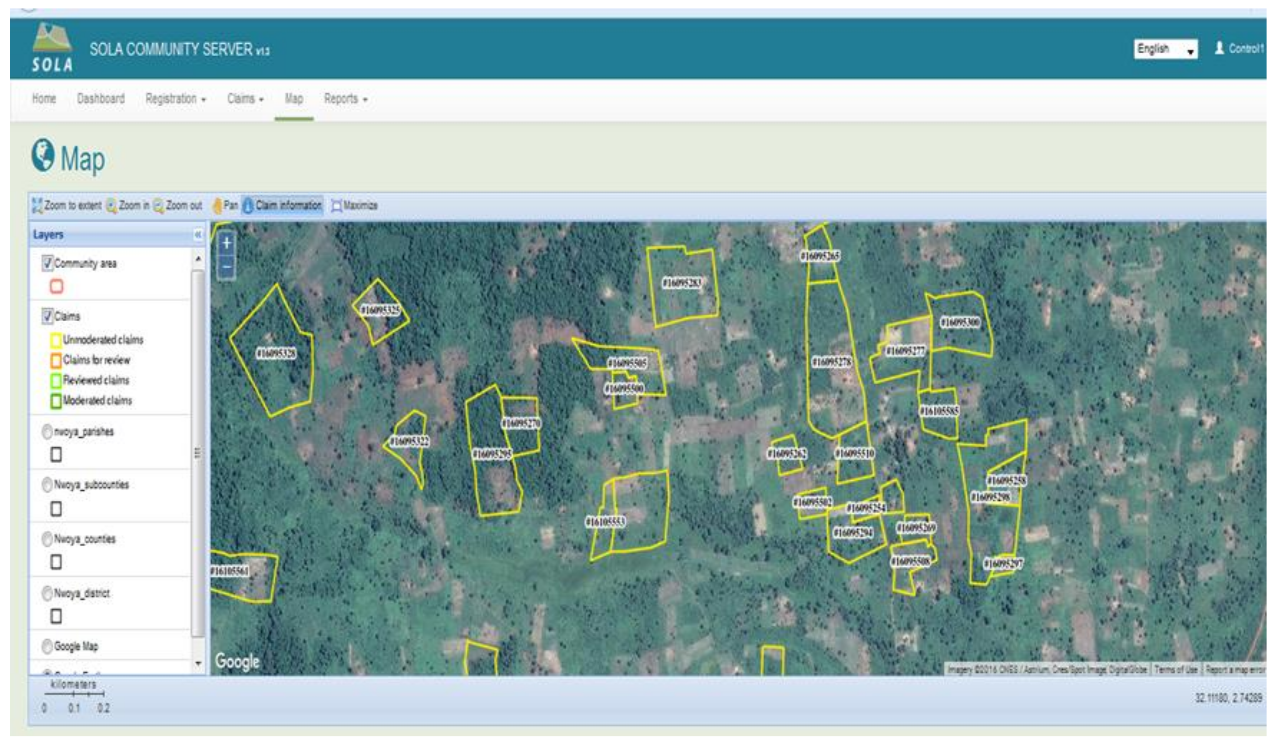Click the layers list scroll down arrow
The image size is (1275, 745).
[x=198, y=663]
